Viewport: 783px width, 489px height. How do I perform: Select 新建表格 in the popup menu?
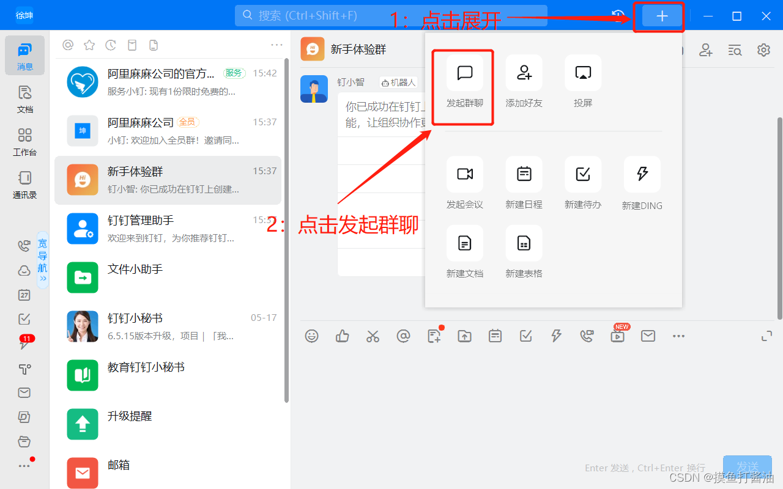point(524,252)
